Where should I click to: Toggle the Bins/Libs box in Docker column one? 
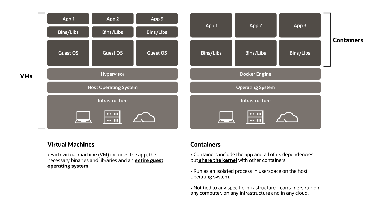point(211,53)
